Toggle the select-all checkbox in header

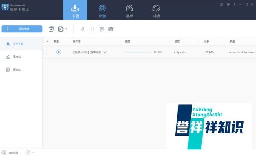45,41
